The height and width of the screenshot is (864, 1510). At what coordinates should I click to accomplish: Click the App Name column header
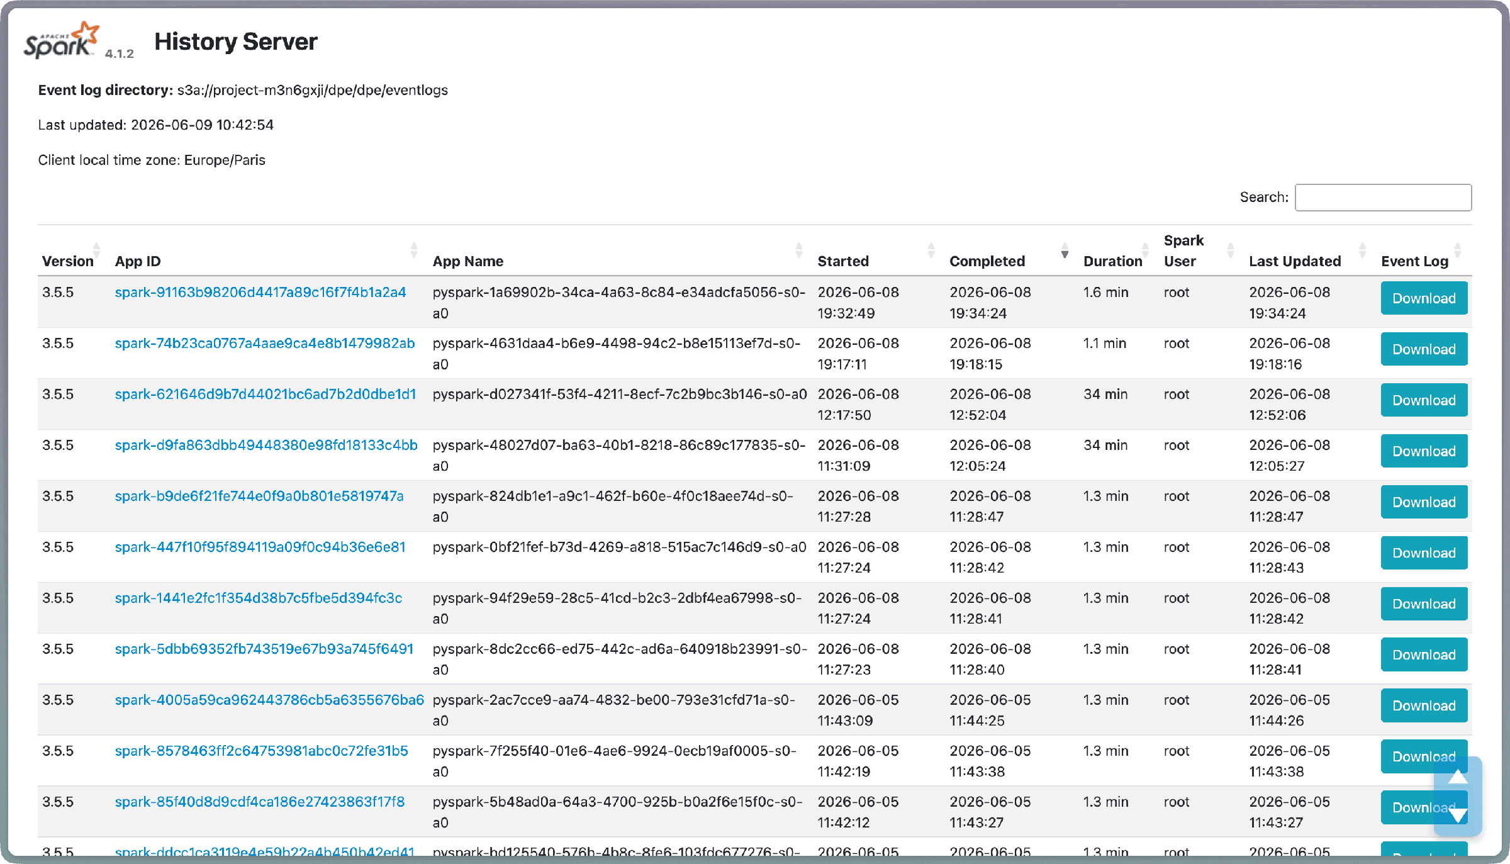tap(468, 261)
